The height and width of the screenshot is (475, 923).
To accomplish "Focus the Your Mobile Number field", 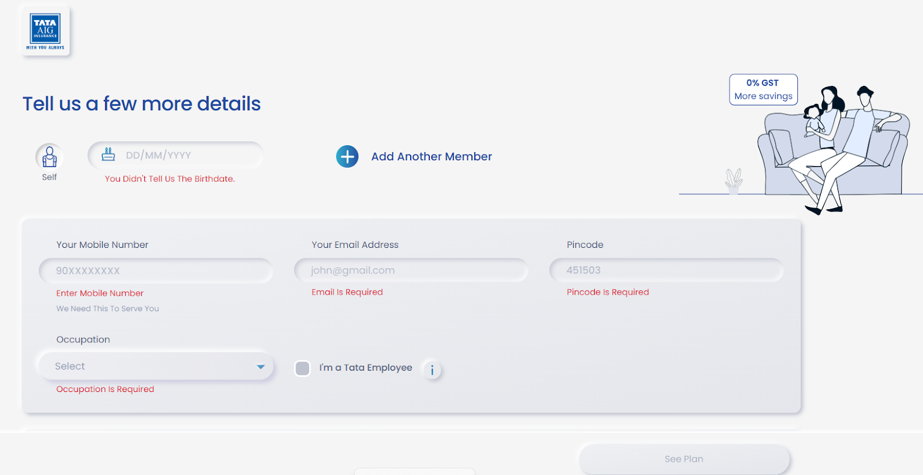I will (156, 271).
